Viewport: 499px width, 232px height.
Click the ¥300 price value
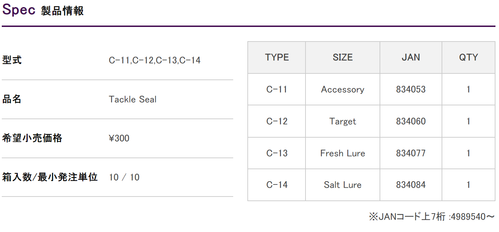(119, 138)
